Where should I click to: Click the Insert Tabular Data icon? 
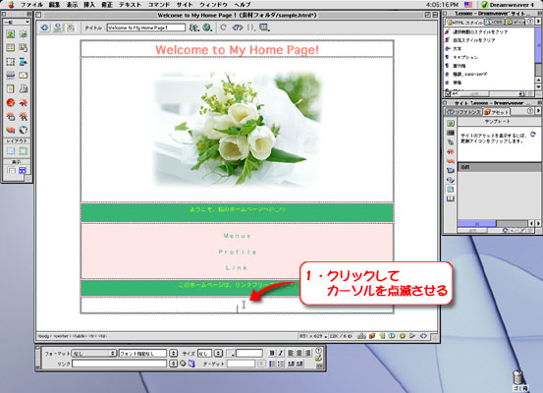pyautogui.click(x=24, y=47)
